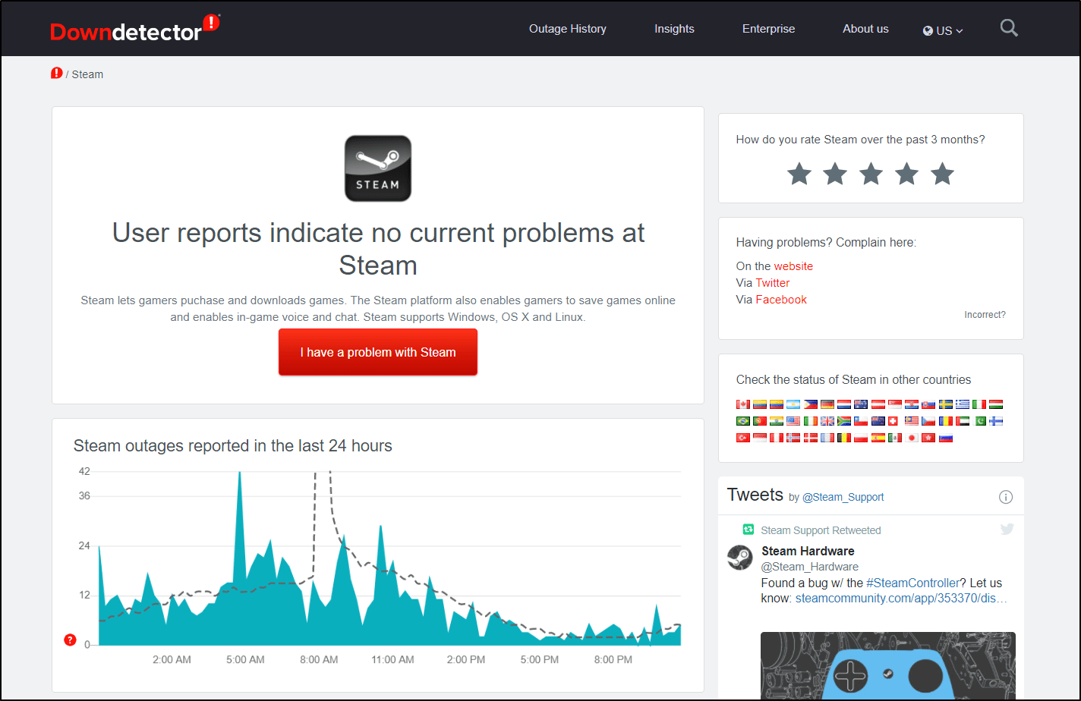The height and width of the screenshot is (701, 1081).
Task: Select the Greece flag
Action: [963, 404]
